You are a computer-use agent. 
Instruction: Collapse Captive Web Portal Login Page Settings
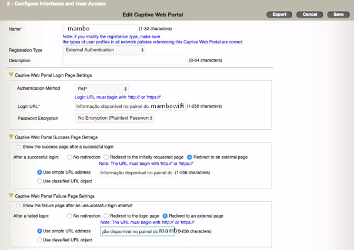pyautogui.click(x=11, y=75)
